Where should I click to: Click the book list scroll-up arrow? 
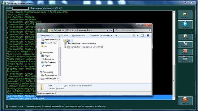coord(174,12)
